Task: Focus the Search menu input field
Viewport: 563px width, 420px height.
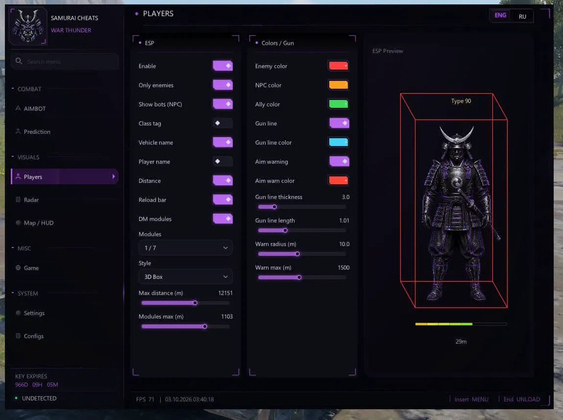Action: pos(65,61)
